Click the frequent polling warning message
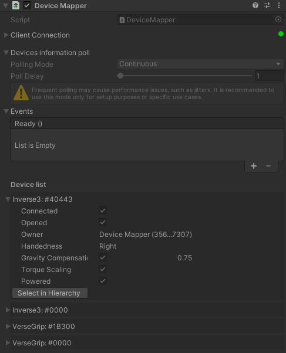Viewport: 286px width, 353px height. pyautogui.click(x=153, y=93)
